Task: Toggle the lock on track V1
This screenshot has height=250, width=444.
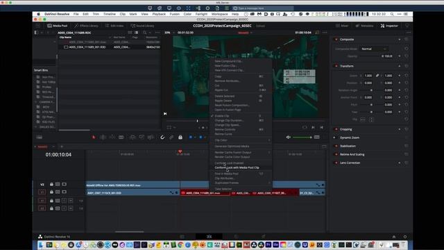Action: pyautogui.click(x=51, y=192)
